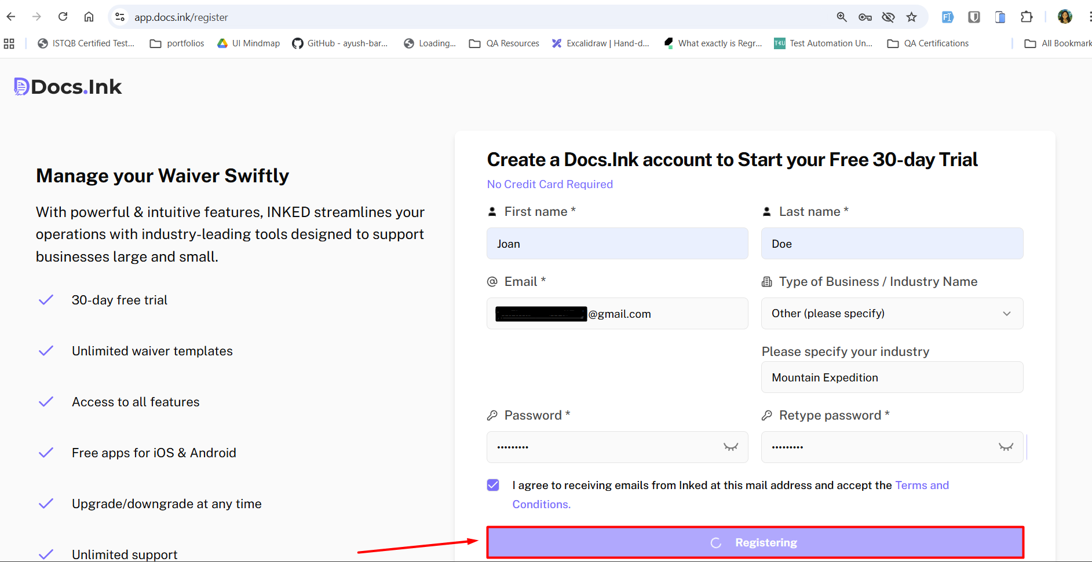The image size is (1092, 562).
Task: Open the Chrome profile avatar
Action: [x=1064, y=17]
